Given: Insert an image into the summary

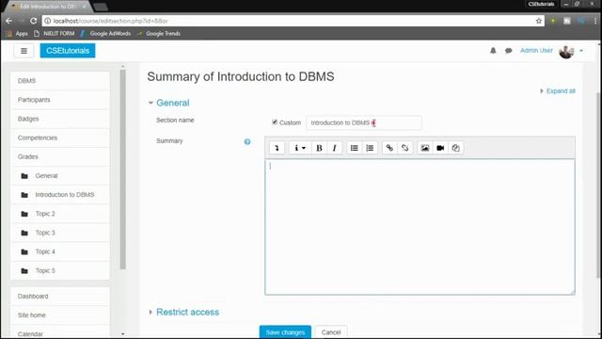Looking at the screenshot, I should [x=424, y=148].
